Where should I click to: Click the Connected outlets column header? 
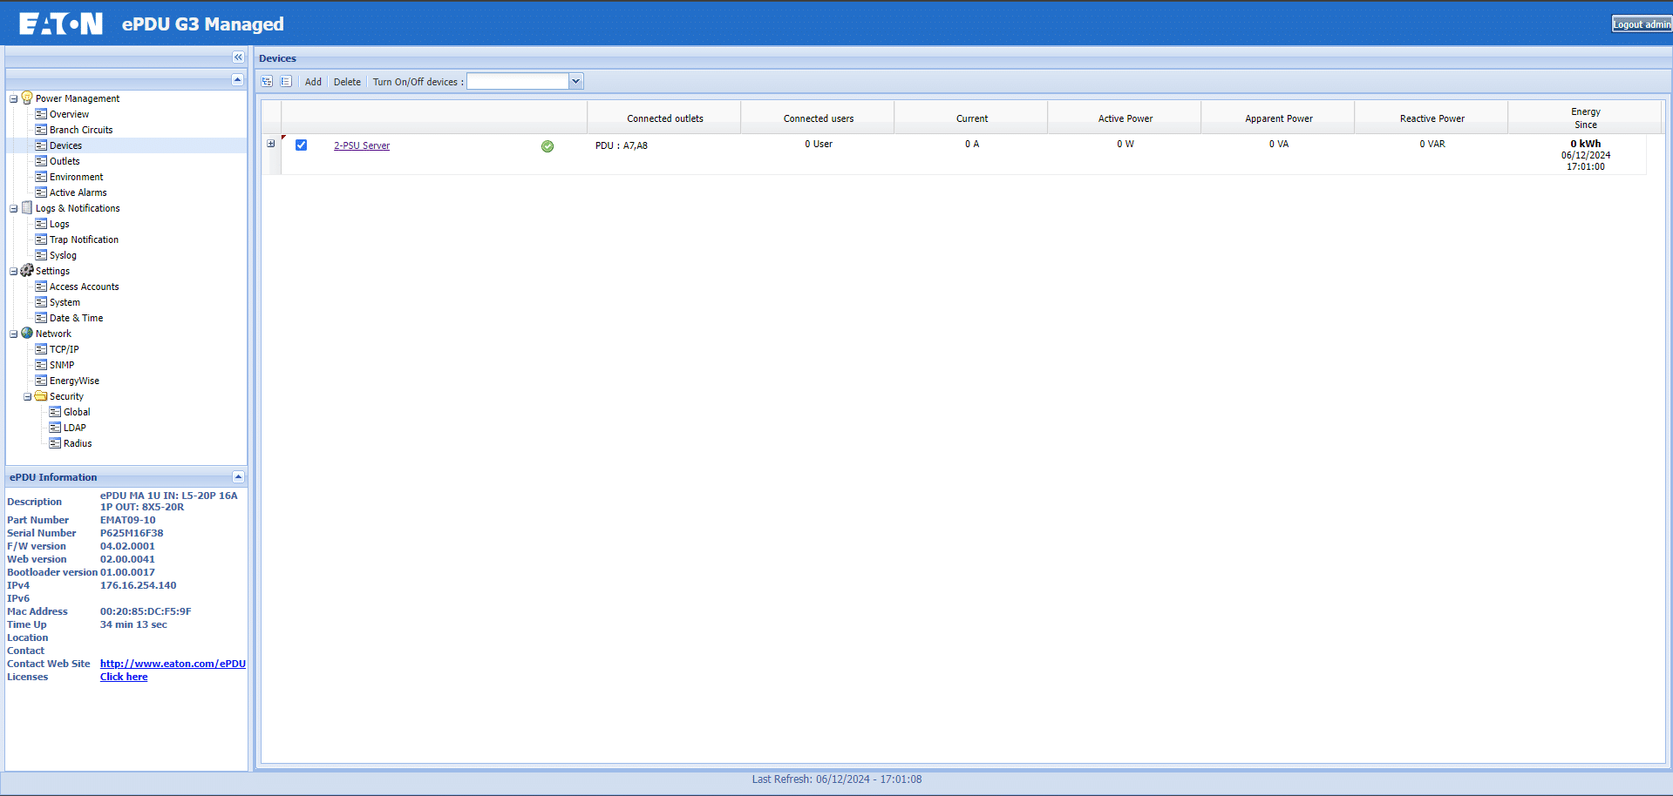664,118
